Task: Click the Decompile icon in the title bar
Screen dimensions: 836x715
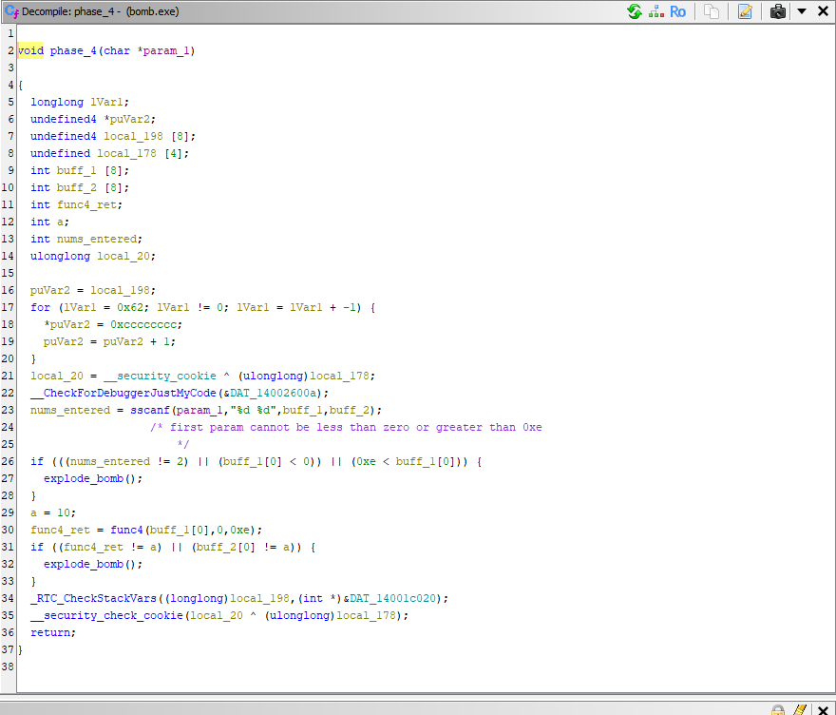Action: coord(11,11)
